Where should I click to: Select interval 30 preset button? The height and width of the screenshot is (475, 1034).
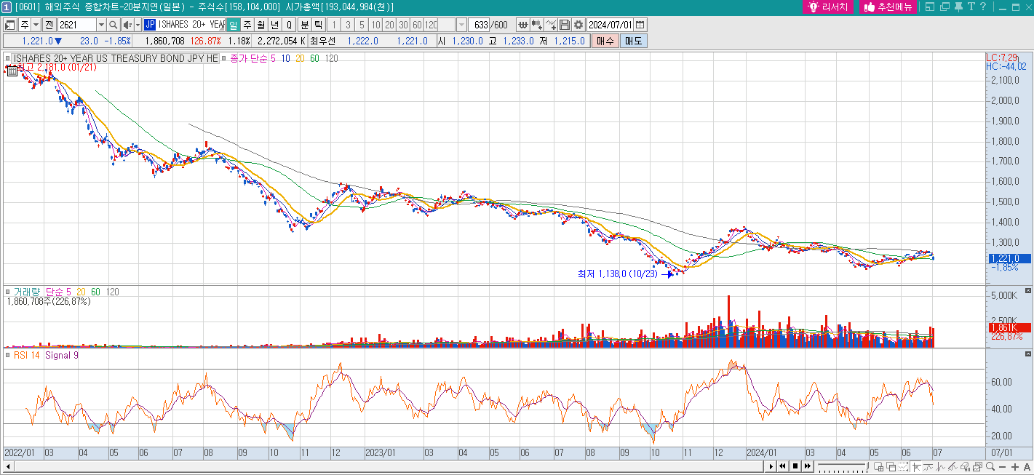click(x=403, y=25)
